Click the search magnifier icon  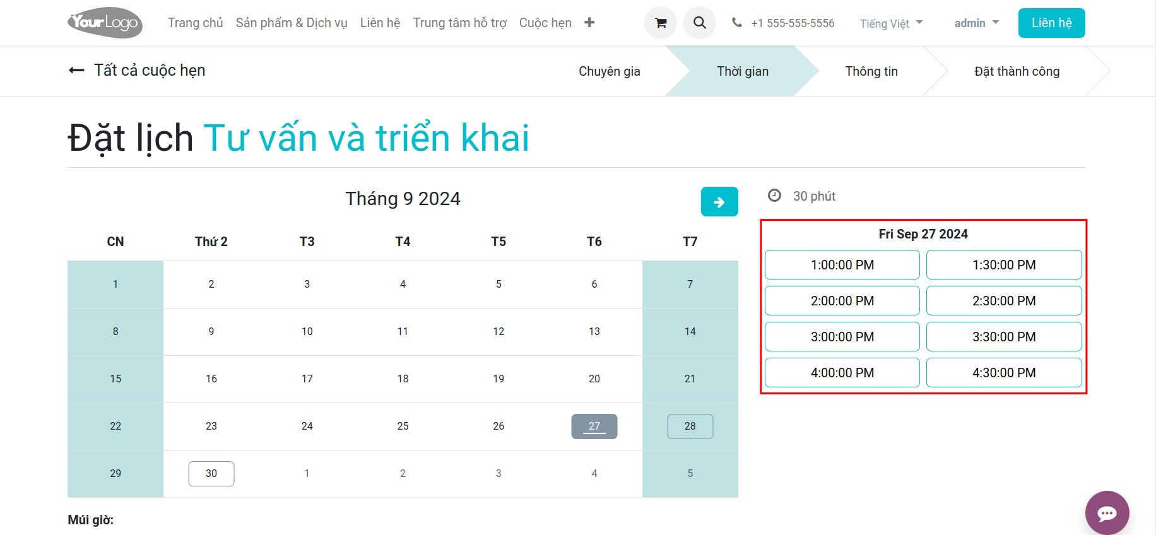[700, 23]
